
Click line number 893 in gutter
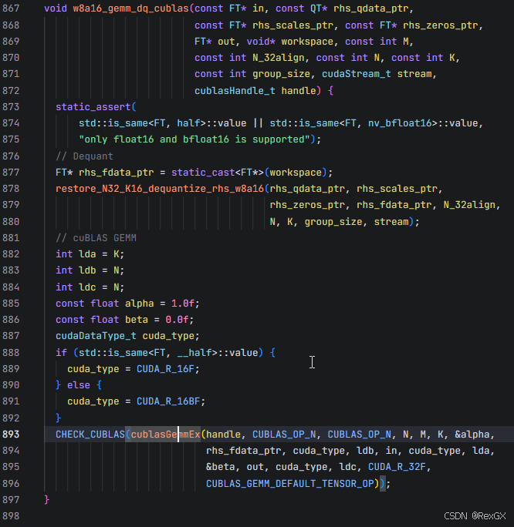tap(11, 435)
